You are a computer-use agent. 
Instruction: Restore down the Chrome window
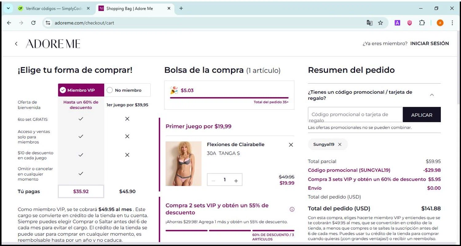point(436,9)
